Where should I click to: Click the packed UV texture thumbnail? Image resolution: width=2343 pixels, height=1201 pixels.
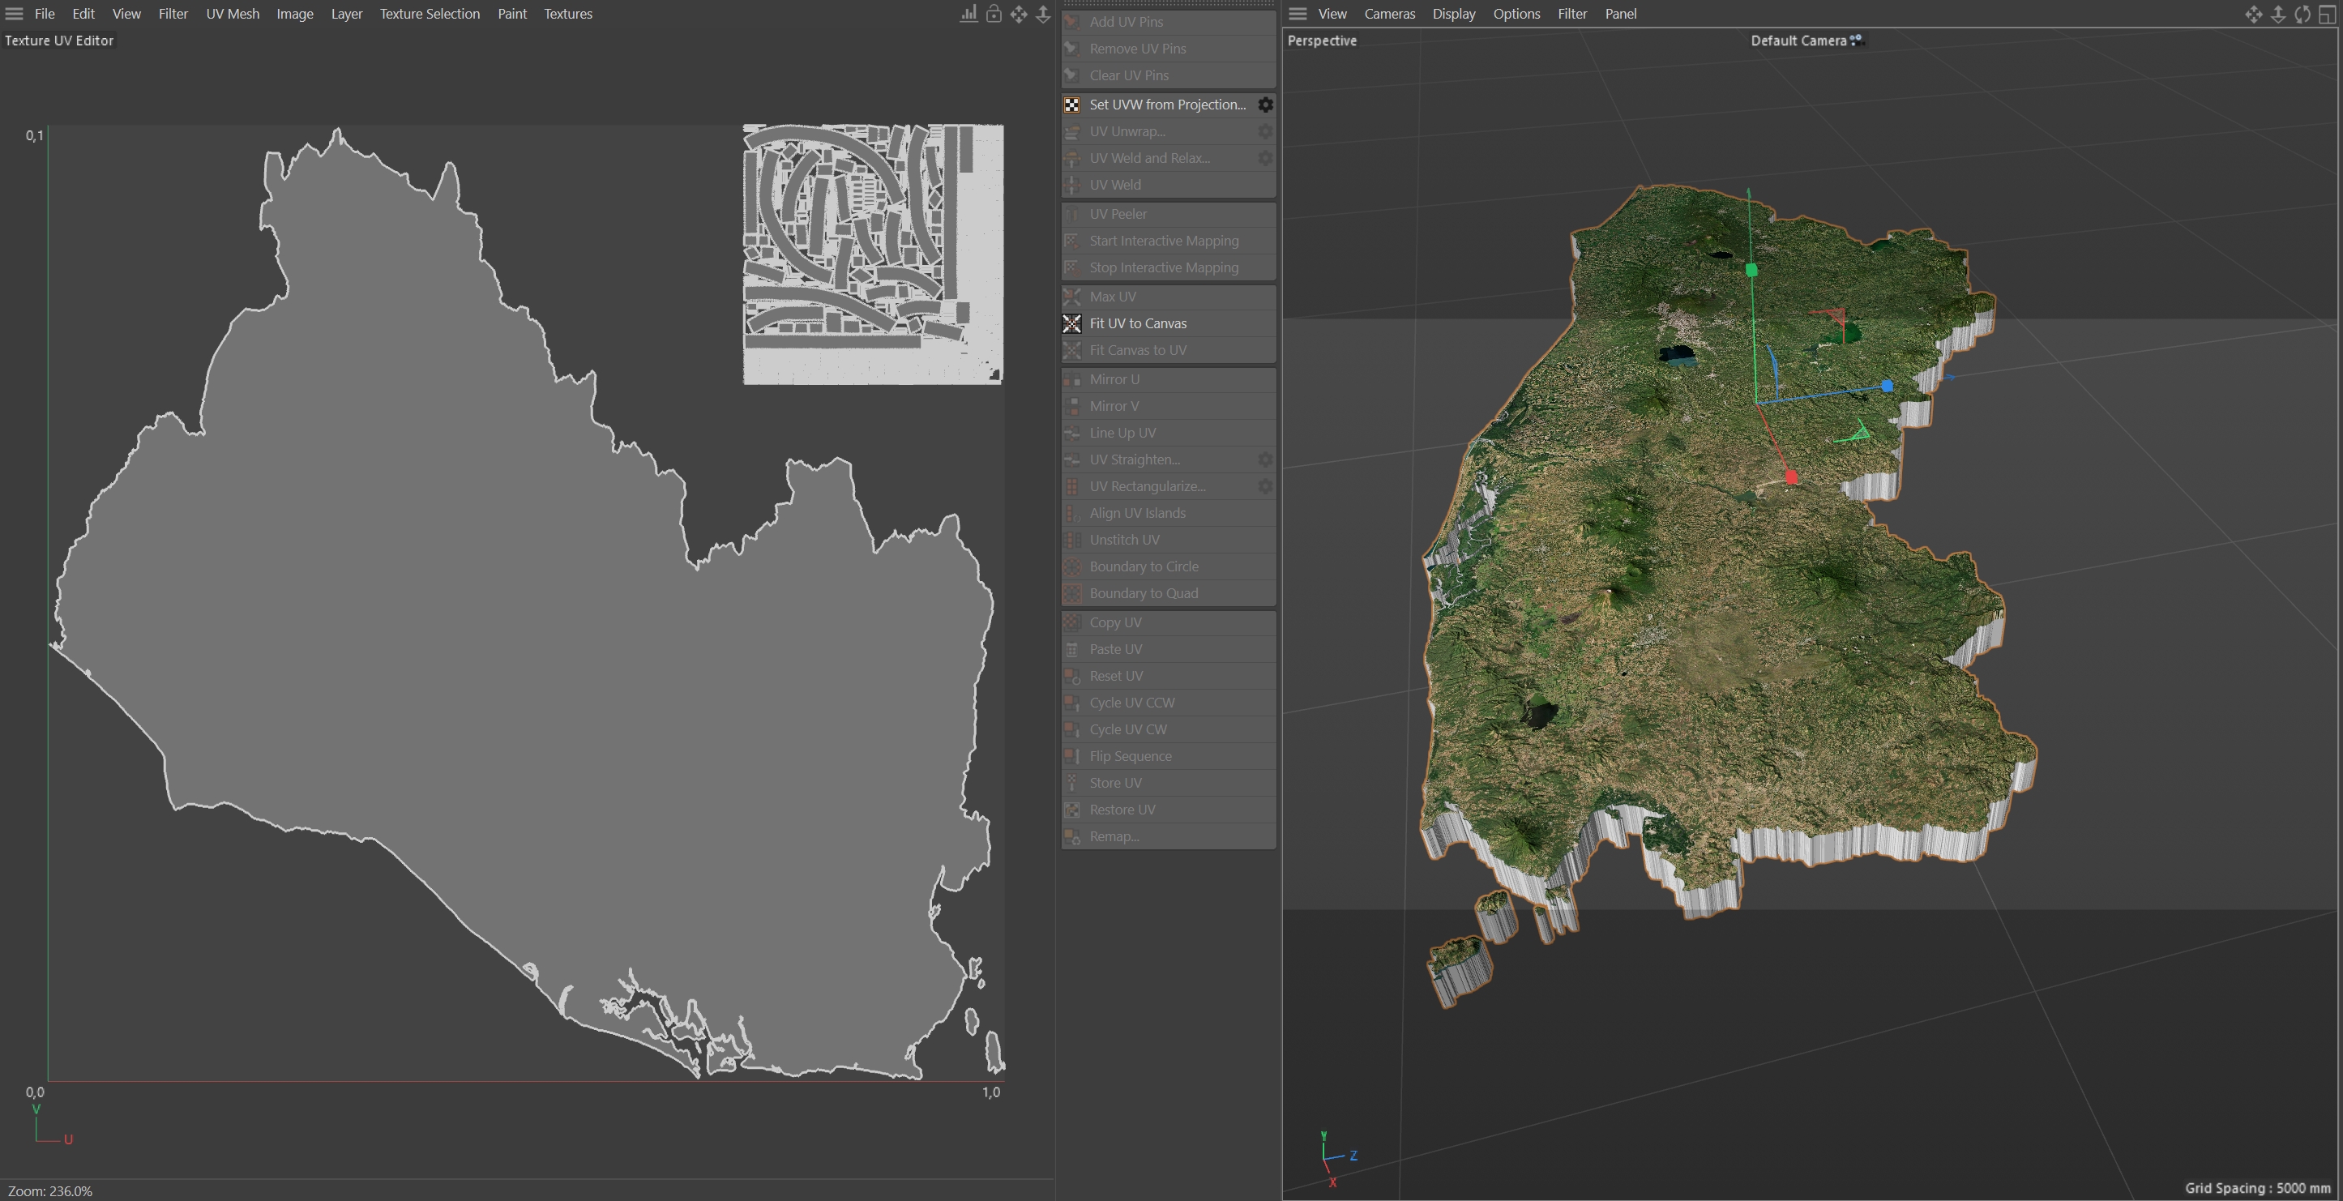[872, 254]
